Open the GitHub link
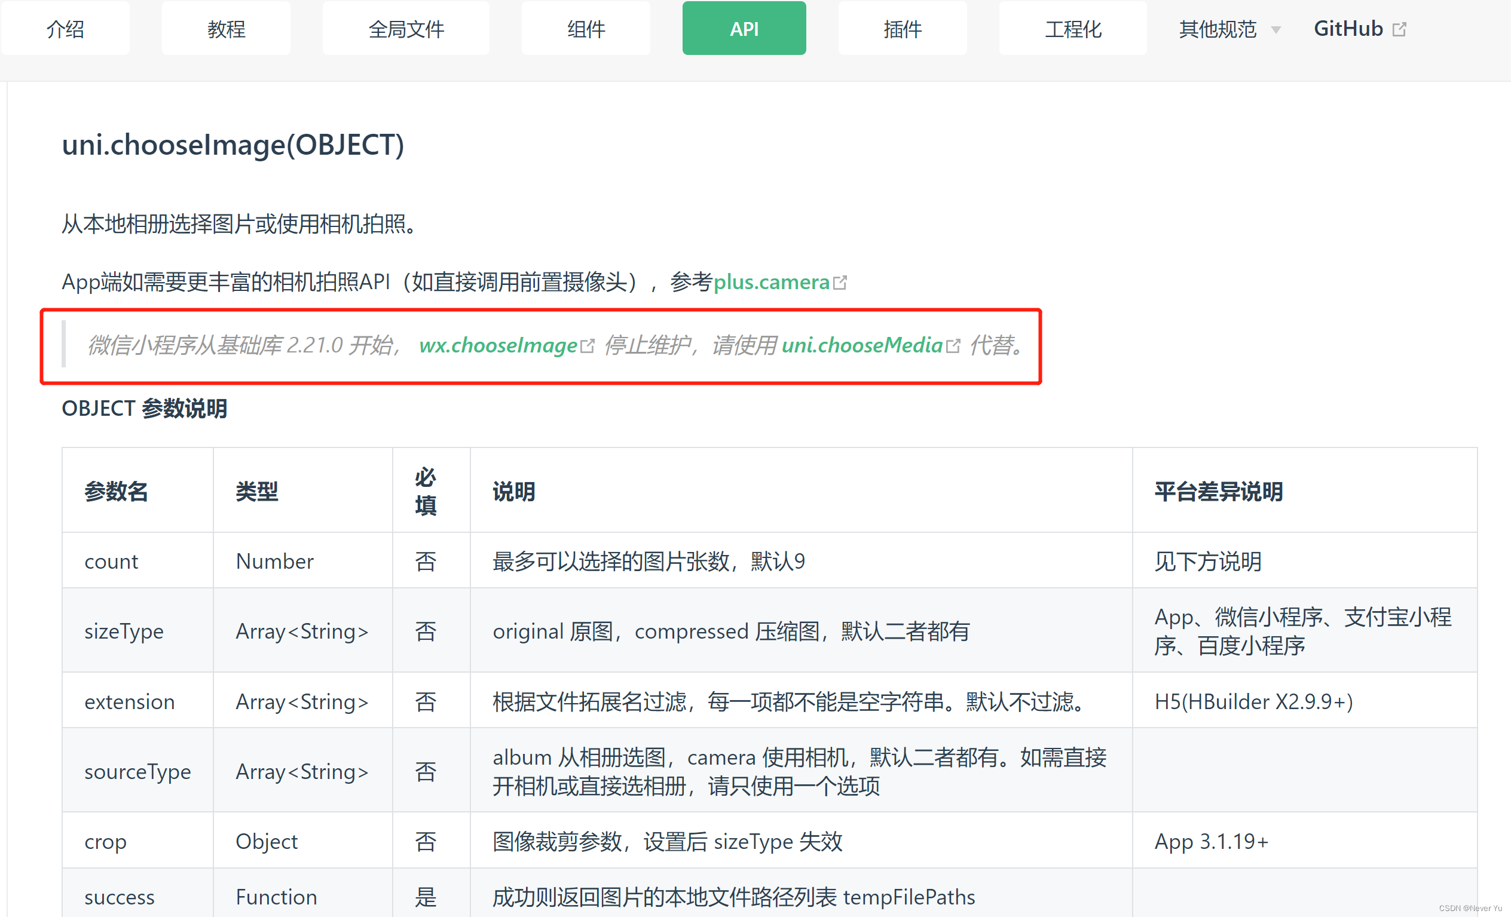The height and width of the screenshot is (917, 1511). coord(1348,29)
